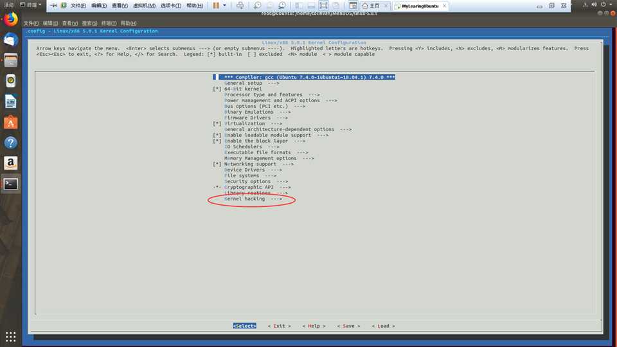Expand Executable file formats
Viewport: 617px width, 347px height.
[266, 152]
